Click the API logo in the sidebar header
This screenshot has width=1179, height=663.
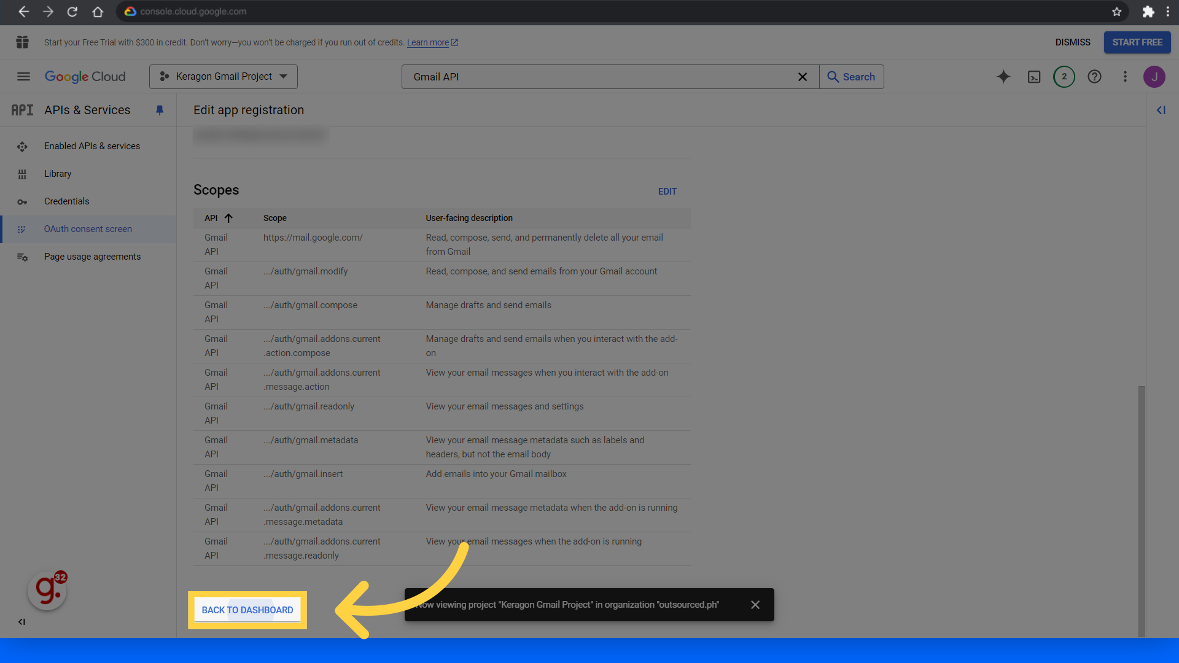coord(22,110)
